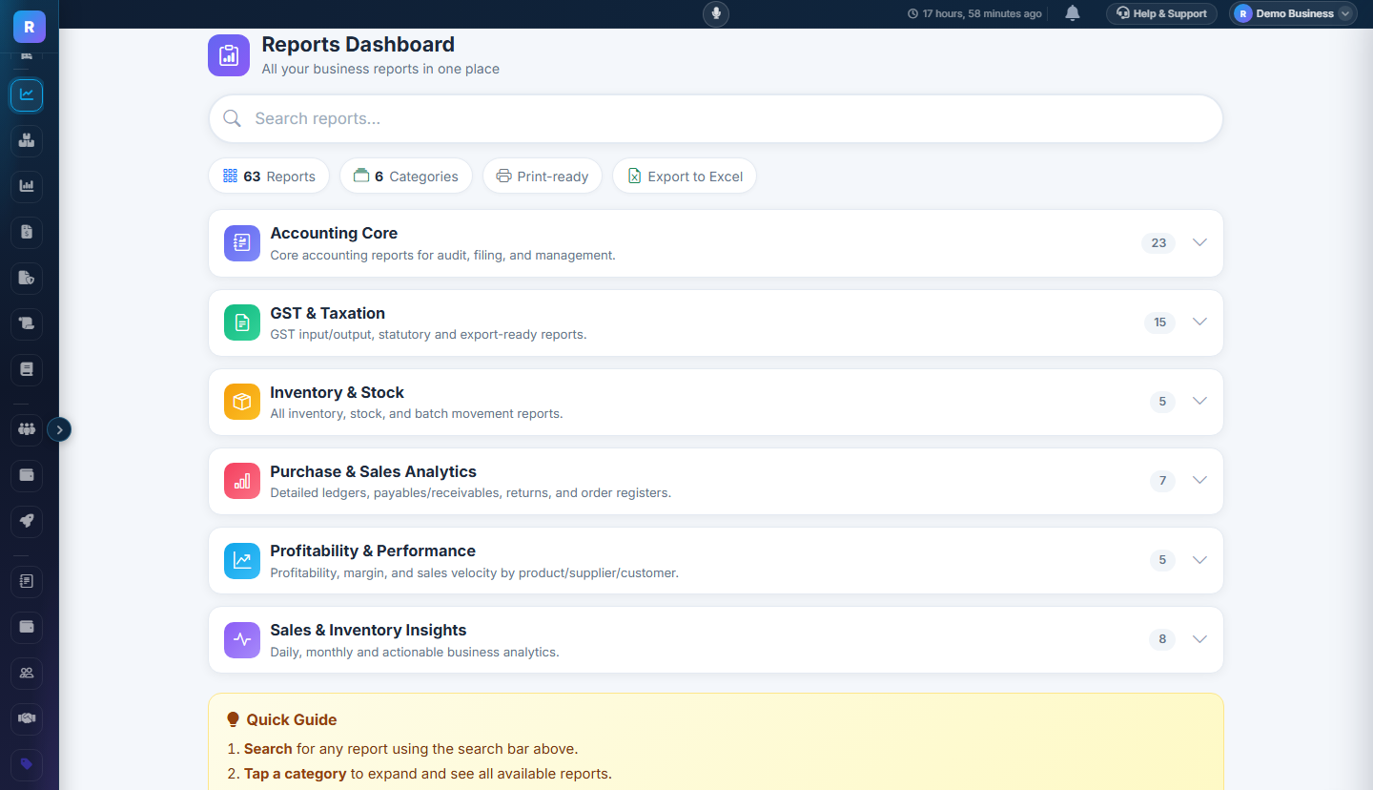Screen dimensions: 1373x790
Task: Open the dollar invoice document sidebar icon
Action: coord(27,232)
